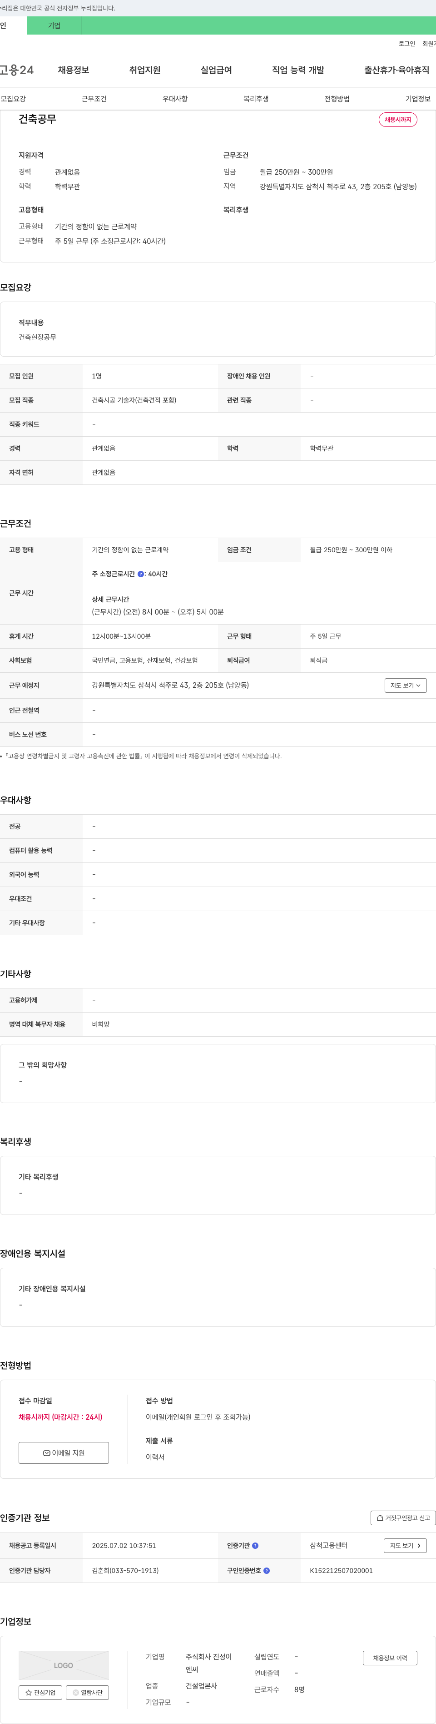
Task: Open the 실업급여 menu
Action: [x=216, y=70]
